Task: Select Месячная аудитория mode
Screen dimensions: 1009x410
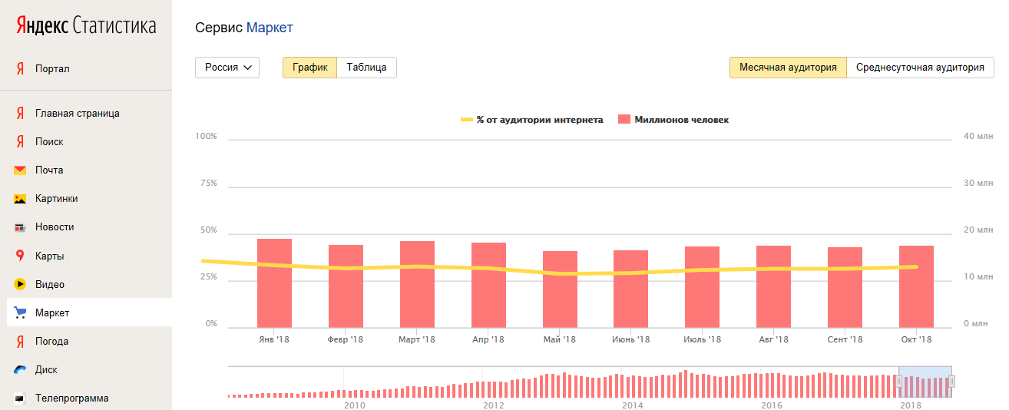Action: (x=788, y=68)
